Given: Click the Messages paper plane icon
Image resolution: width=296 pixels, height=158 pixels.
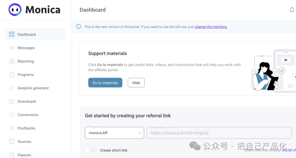Looking at the screenshot, I should tap(12, 48).
